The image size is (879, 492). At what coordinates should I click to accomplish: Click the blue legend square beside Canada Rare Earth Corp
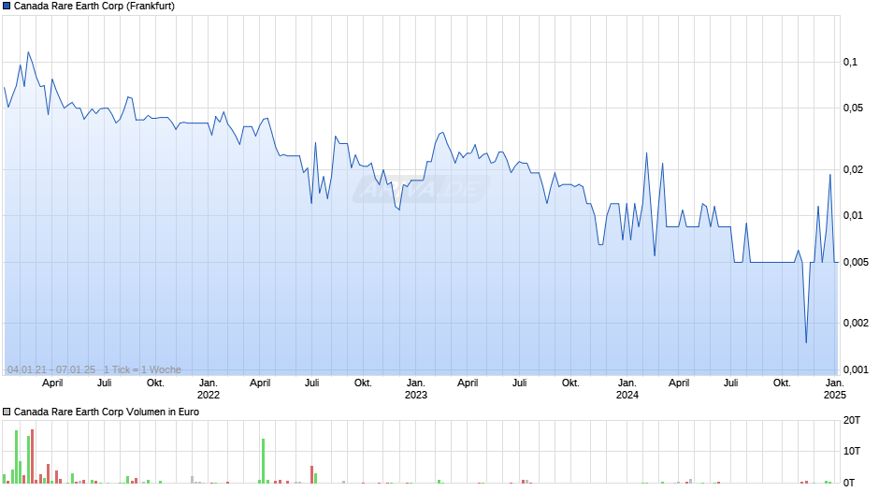coord(7,7)
